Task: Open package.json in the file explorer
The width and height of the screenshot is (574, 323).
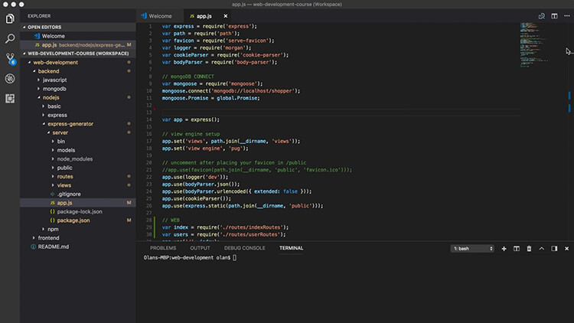Action: [x=73, y=220]
